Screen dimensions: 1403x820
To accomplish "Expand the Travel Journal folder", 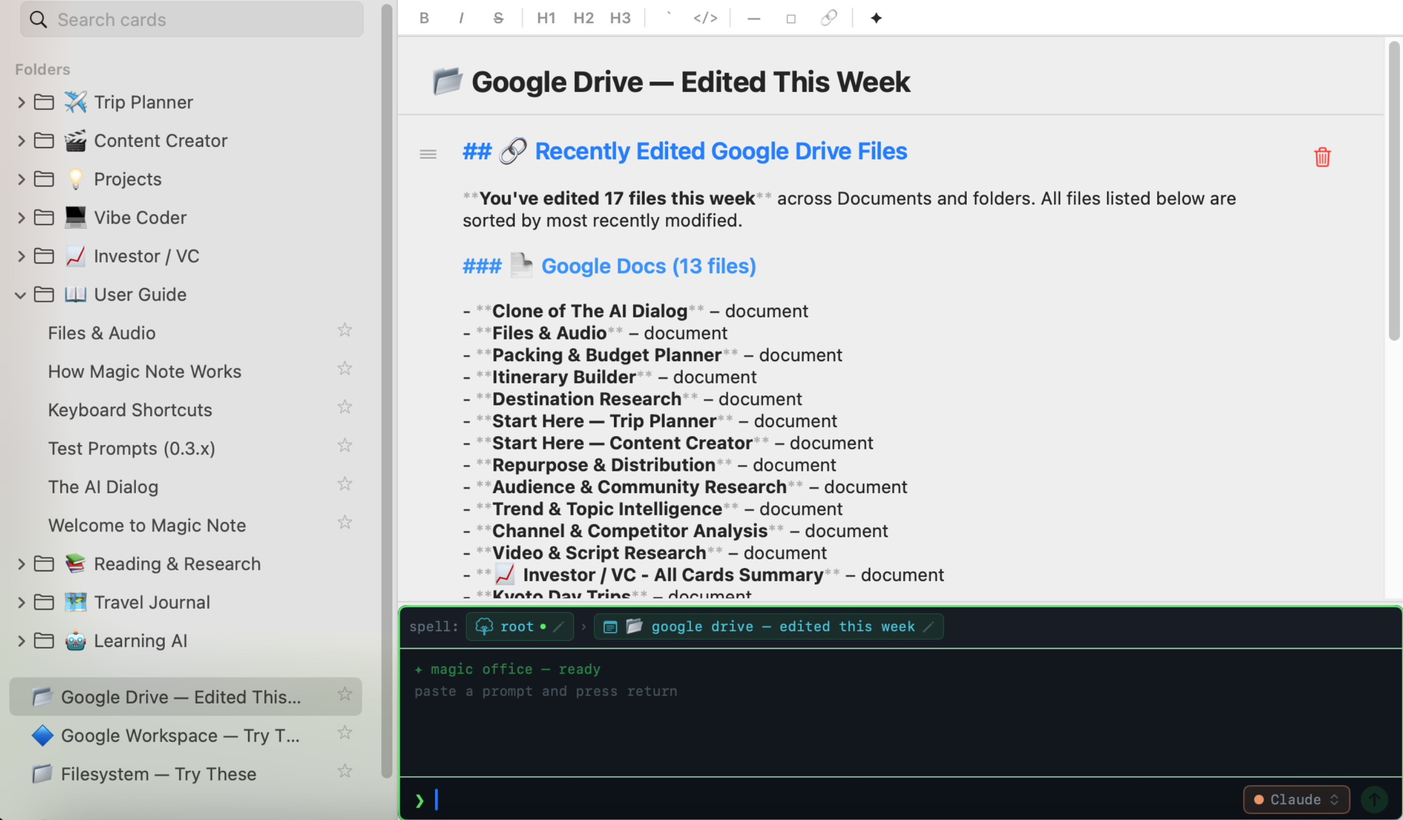I will point(21,603).
